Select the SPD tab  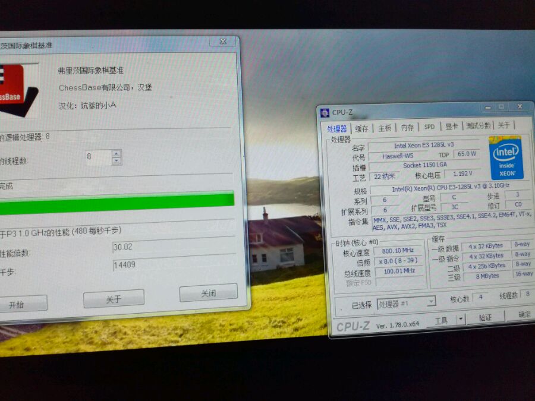coord(429,127)
